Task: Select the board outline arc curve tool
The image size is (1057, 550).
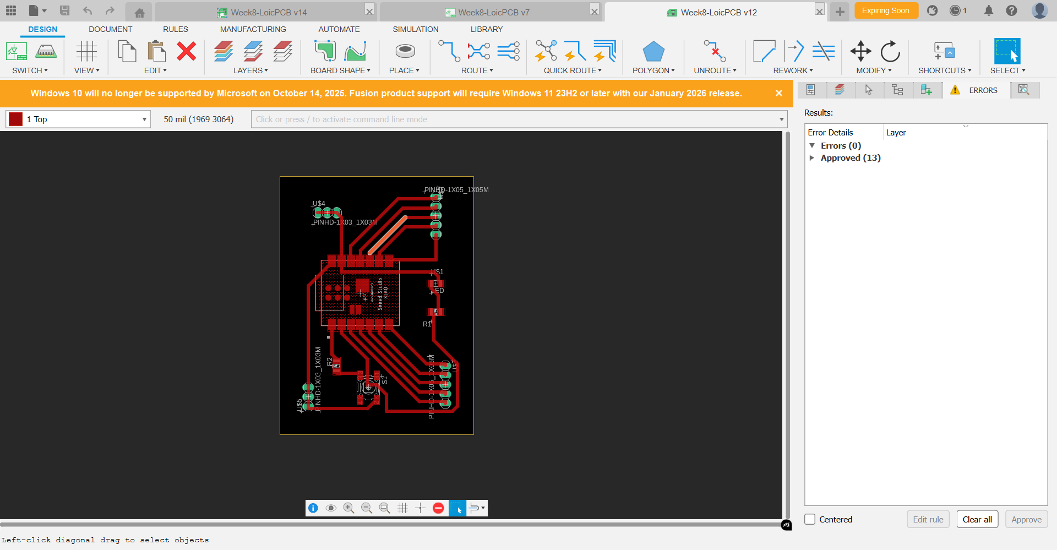Action: pos(355,52)
